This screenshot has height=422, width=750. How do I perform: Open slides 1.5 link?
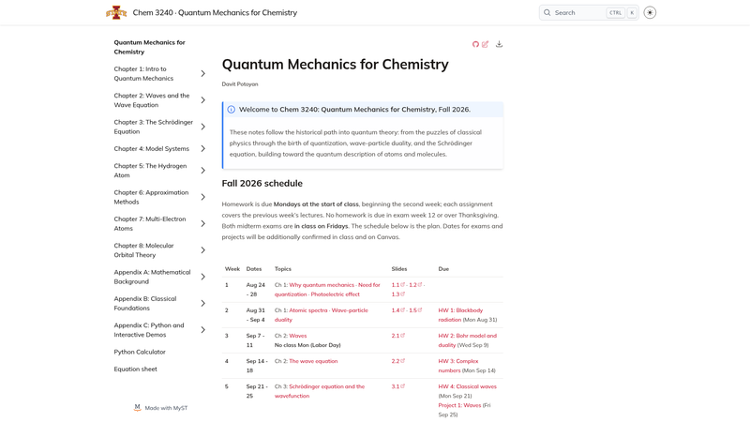[x=415, y=310]
